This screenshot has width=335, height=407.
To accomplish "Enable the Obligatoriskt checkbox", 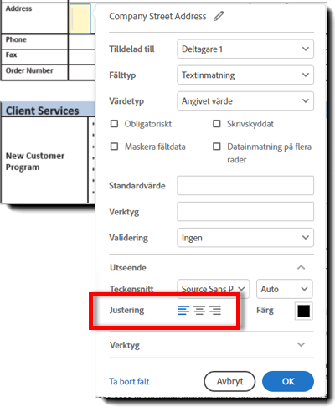I will pyautogui.click(x=114, y=124).
